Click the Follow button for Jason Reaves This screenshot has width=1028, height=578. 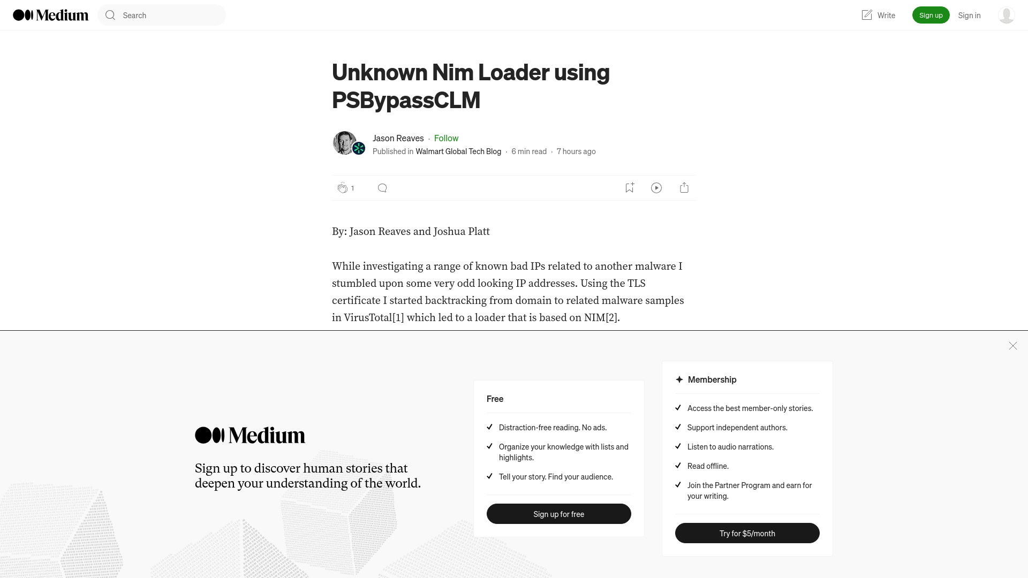[x=446, y=138]
